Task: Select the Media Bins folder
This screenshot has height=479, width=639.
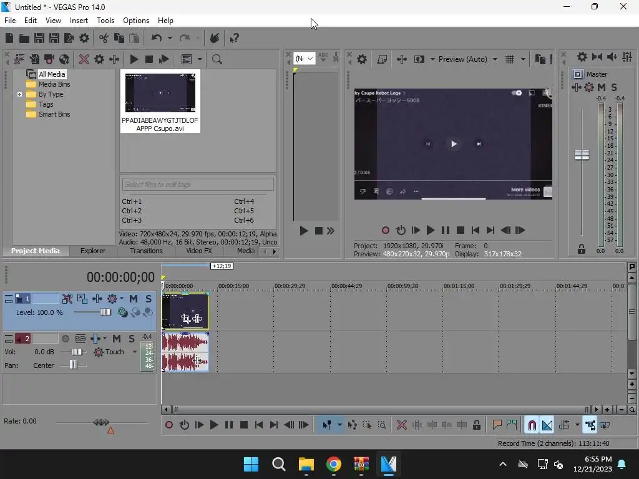Action: (48, 84)
